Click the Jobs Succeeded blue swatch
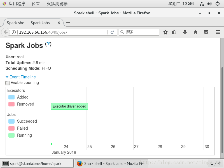The image size is (224, 168). click(11, 121)
